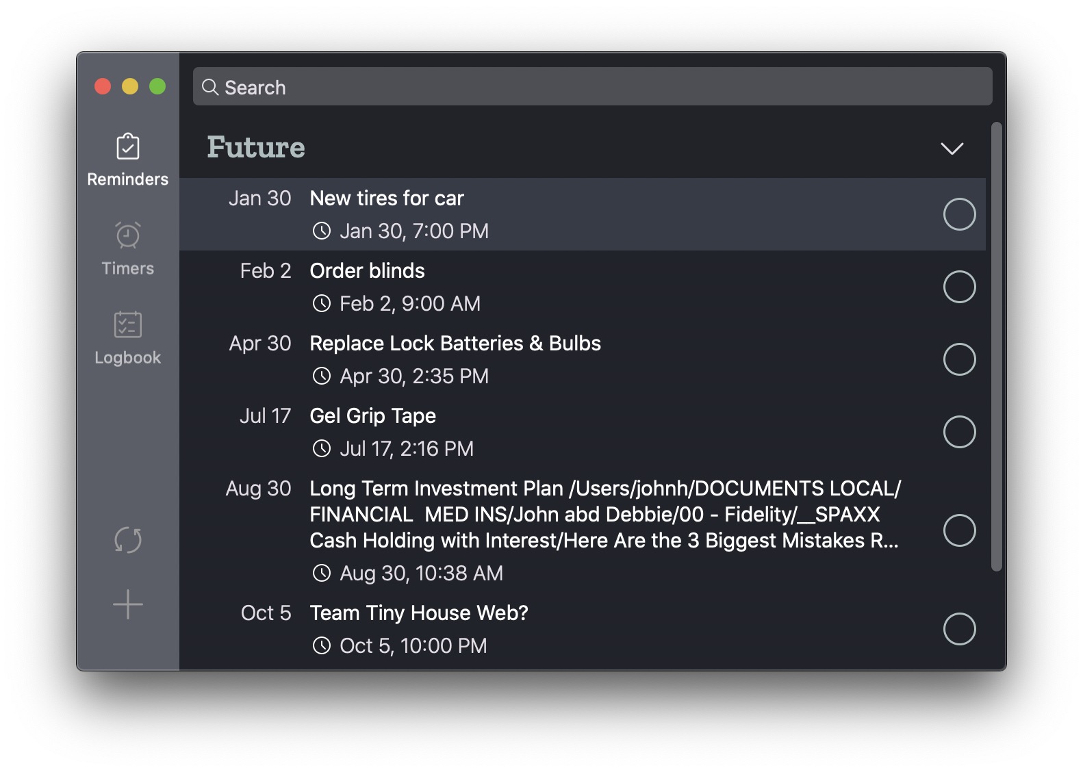The height and width of the screenshot is (772, 1083).
Task: Open the Reminders clipboard icon
Action: pyautogui.click(x=127, y=147)
